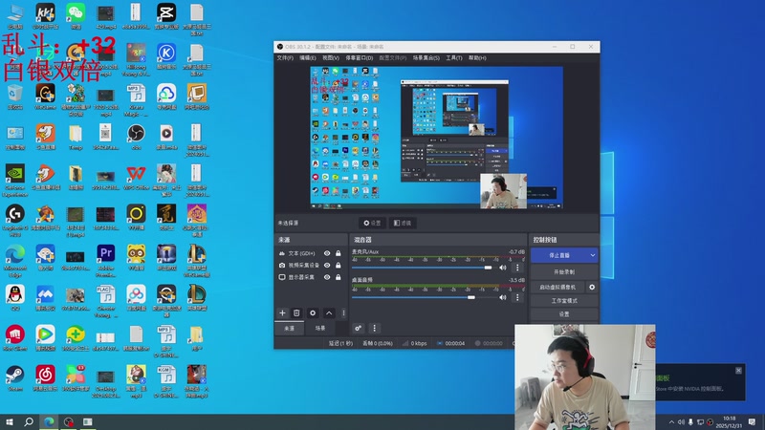The width and height of the screenshot is (765, 430).
Task: Unlock the 显示器采集 source
Action: tap(339, 277)
